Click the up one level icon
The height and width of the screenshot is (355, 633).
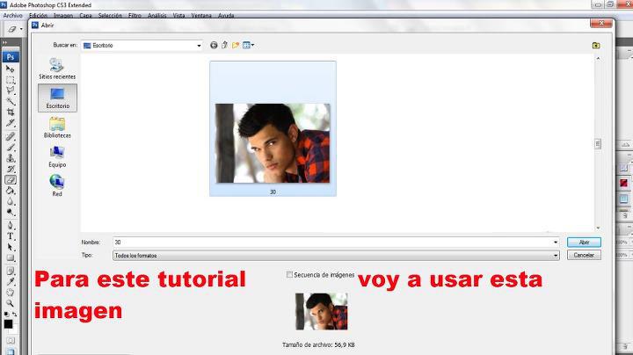(x=224, y=45)
